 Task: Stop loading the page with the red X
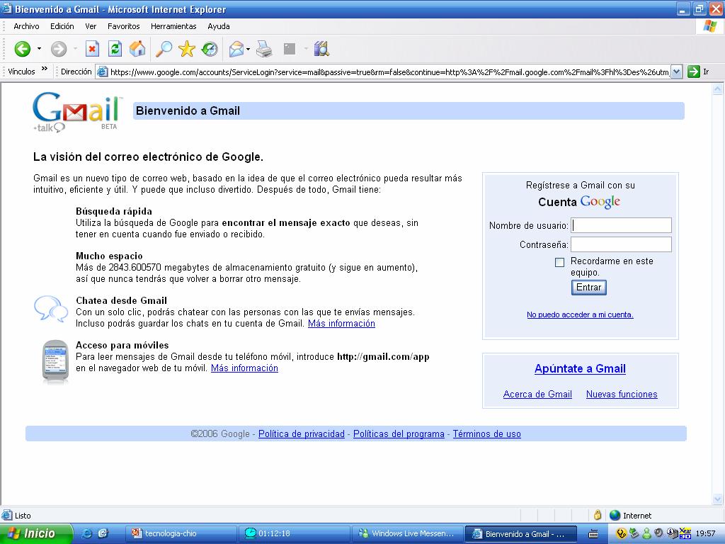(x=93, y=49)
